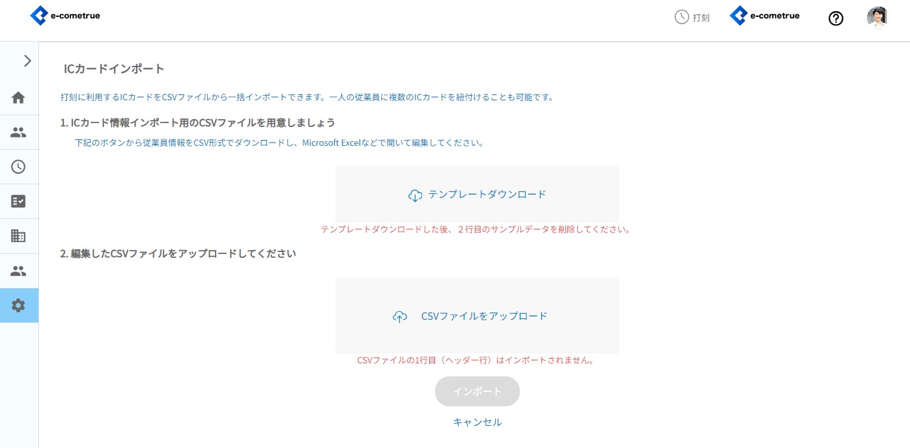Click the キャンセル link

[x=477, y=422]
